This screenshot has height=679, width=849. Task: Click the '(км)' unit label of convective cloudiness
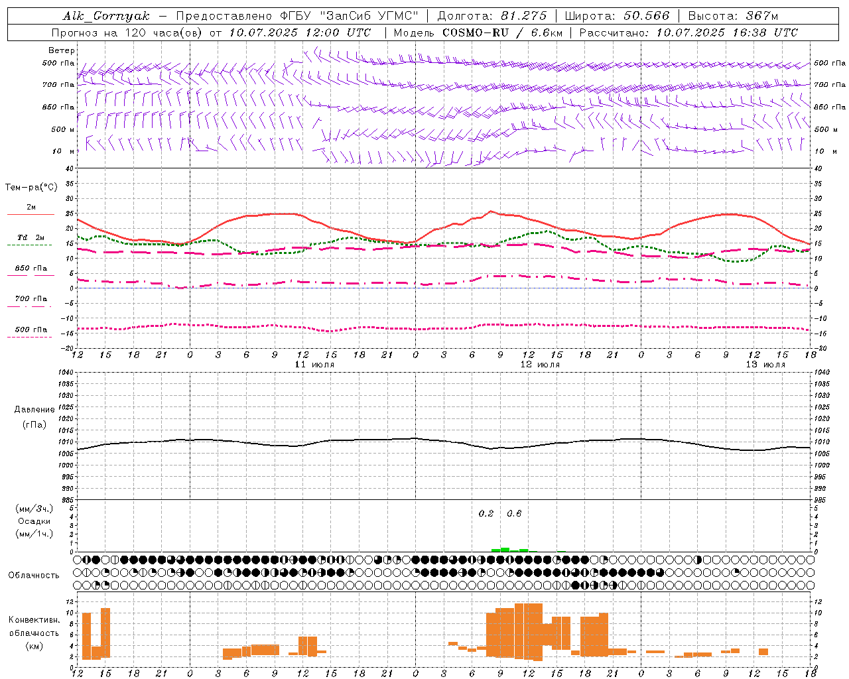click(x=34, y=646)
